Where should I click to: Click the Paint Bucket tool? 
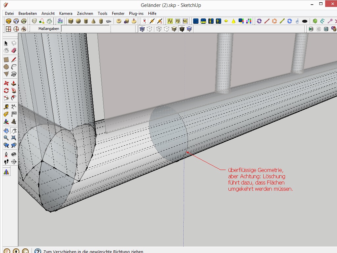(6, 50)
